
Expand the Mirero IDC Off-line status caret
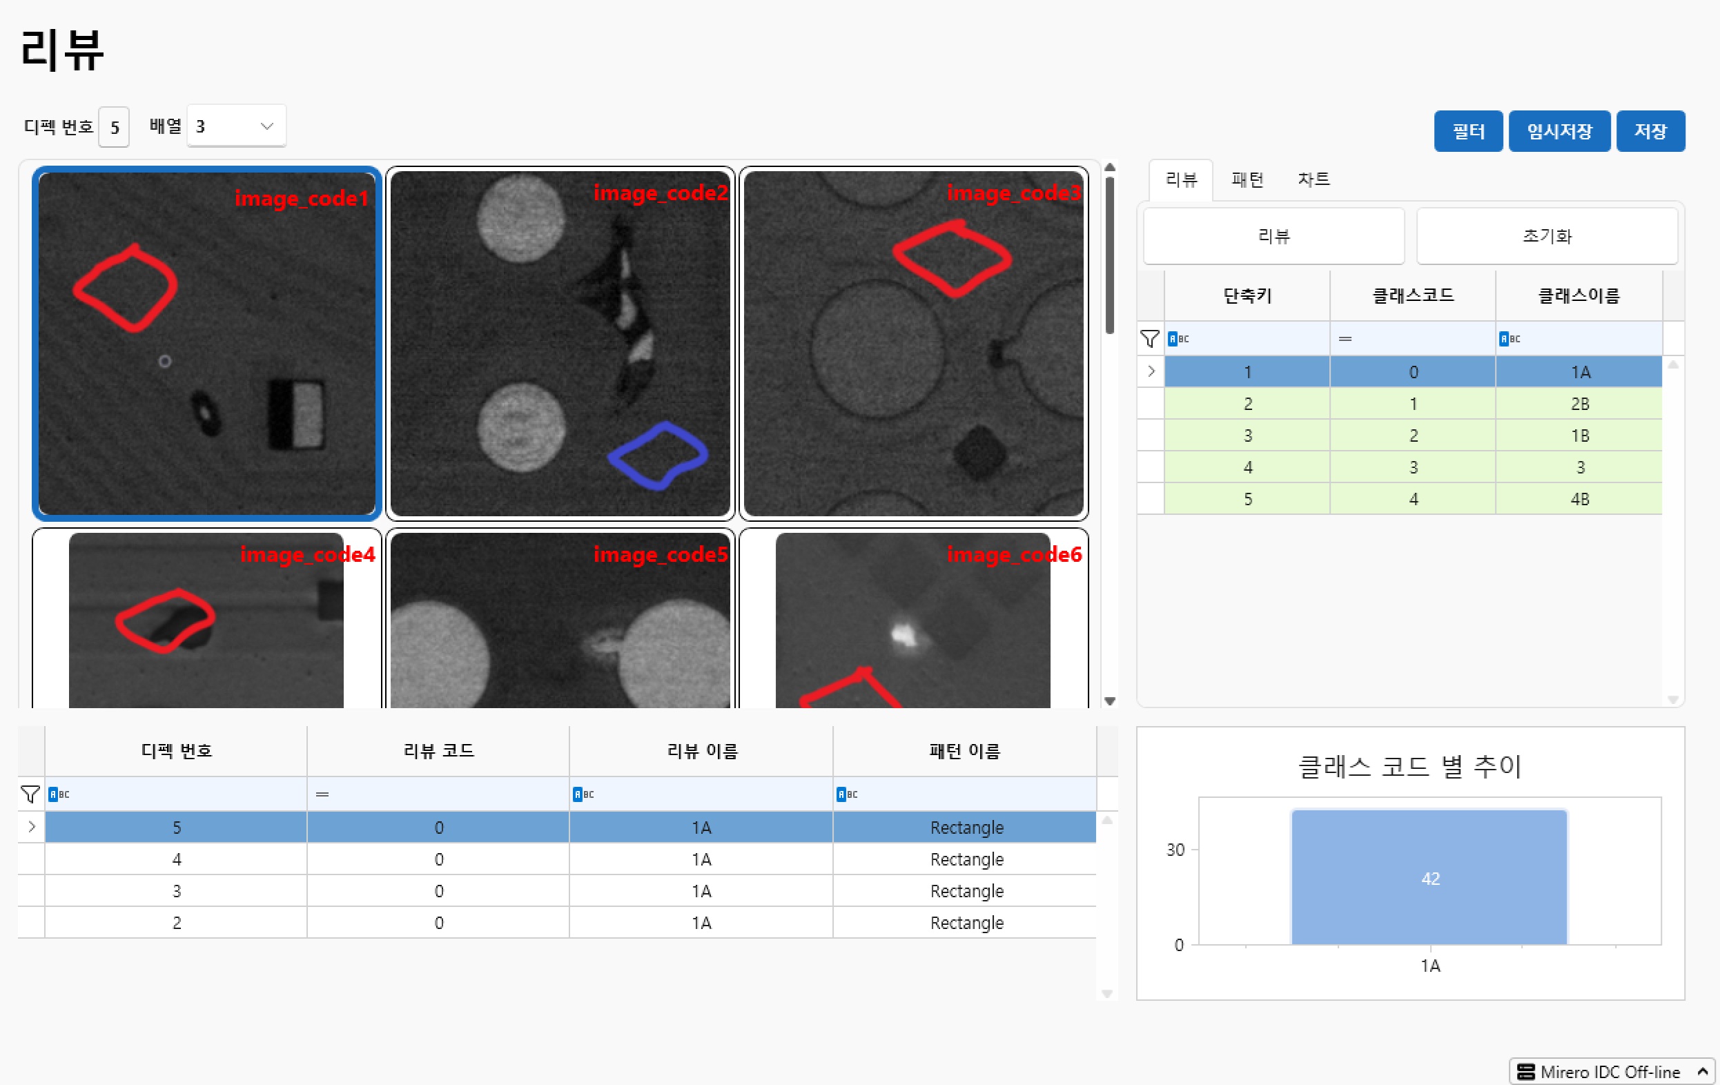tap(1702, 1071)
